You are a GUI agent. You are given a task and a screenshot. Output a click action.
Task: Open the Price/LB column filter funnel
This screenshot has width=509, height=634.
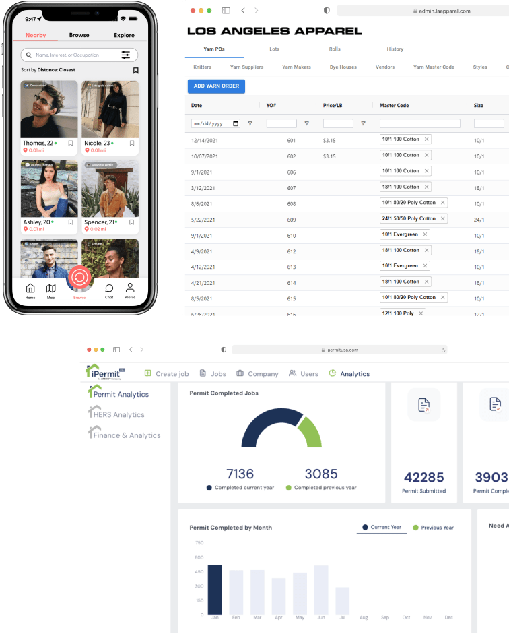(x=363, y=124)
